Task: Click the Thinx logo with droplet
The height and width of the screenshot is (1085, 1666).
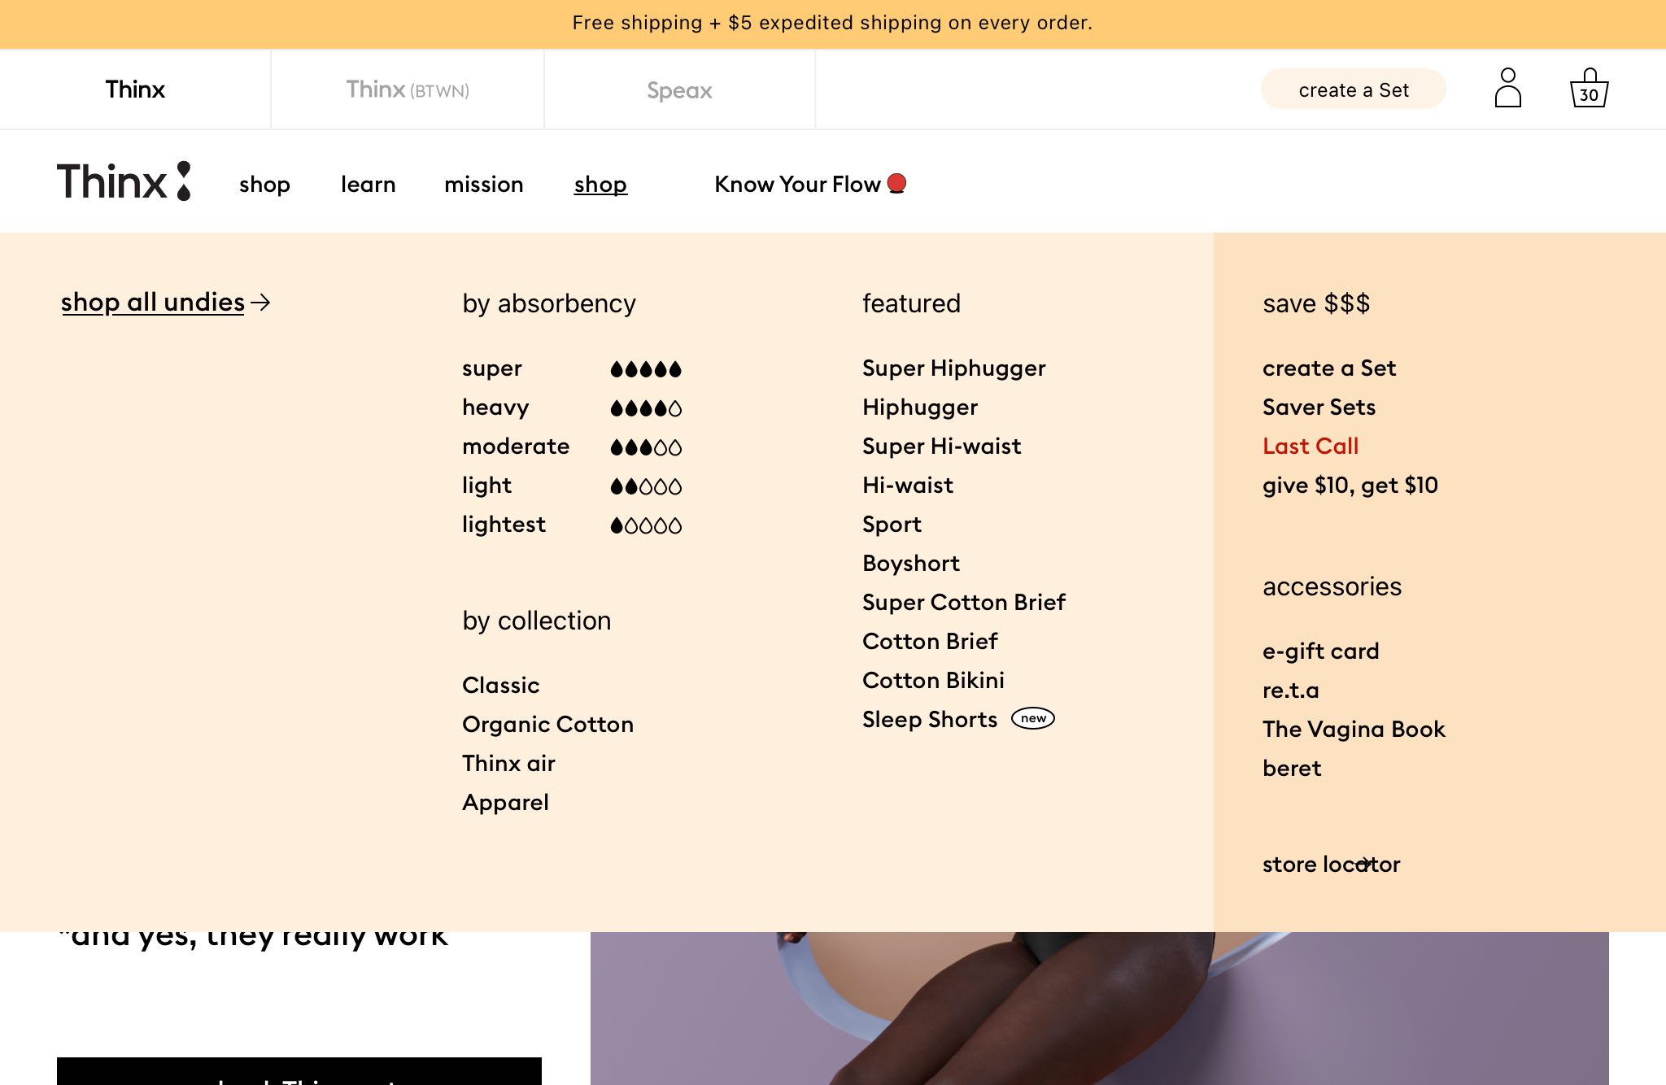Action: point(124,181)
